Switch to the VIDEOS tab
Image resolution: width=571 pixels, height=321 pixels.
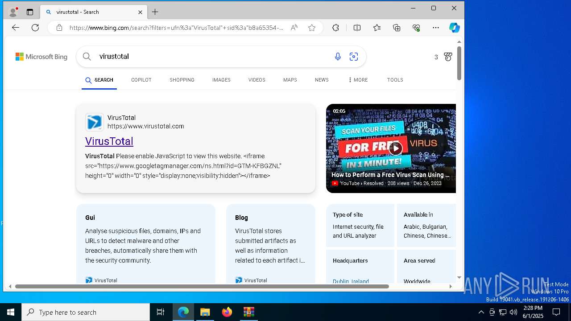click(257, 80)
